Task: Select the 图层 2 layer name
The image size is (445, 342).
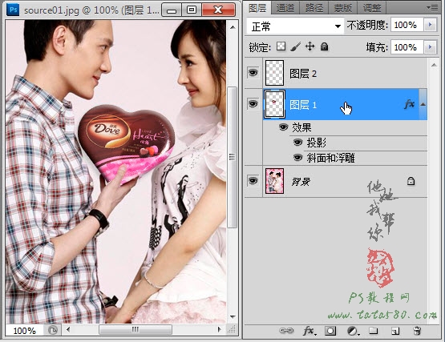Action: pyautogui.click(x=303, y=74)
